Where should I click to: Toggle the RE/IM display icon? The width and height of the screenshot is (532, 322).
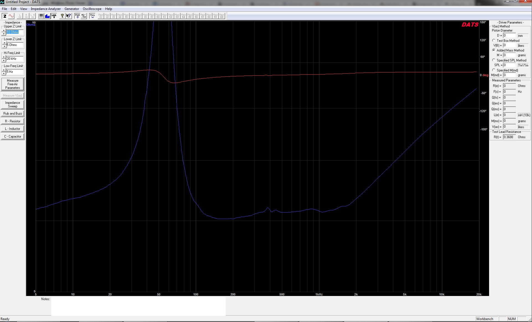(x=84, y=16)
